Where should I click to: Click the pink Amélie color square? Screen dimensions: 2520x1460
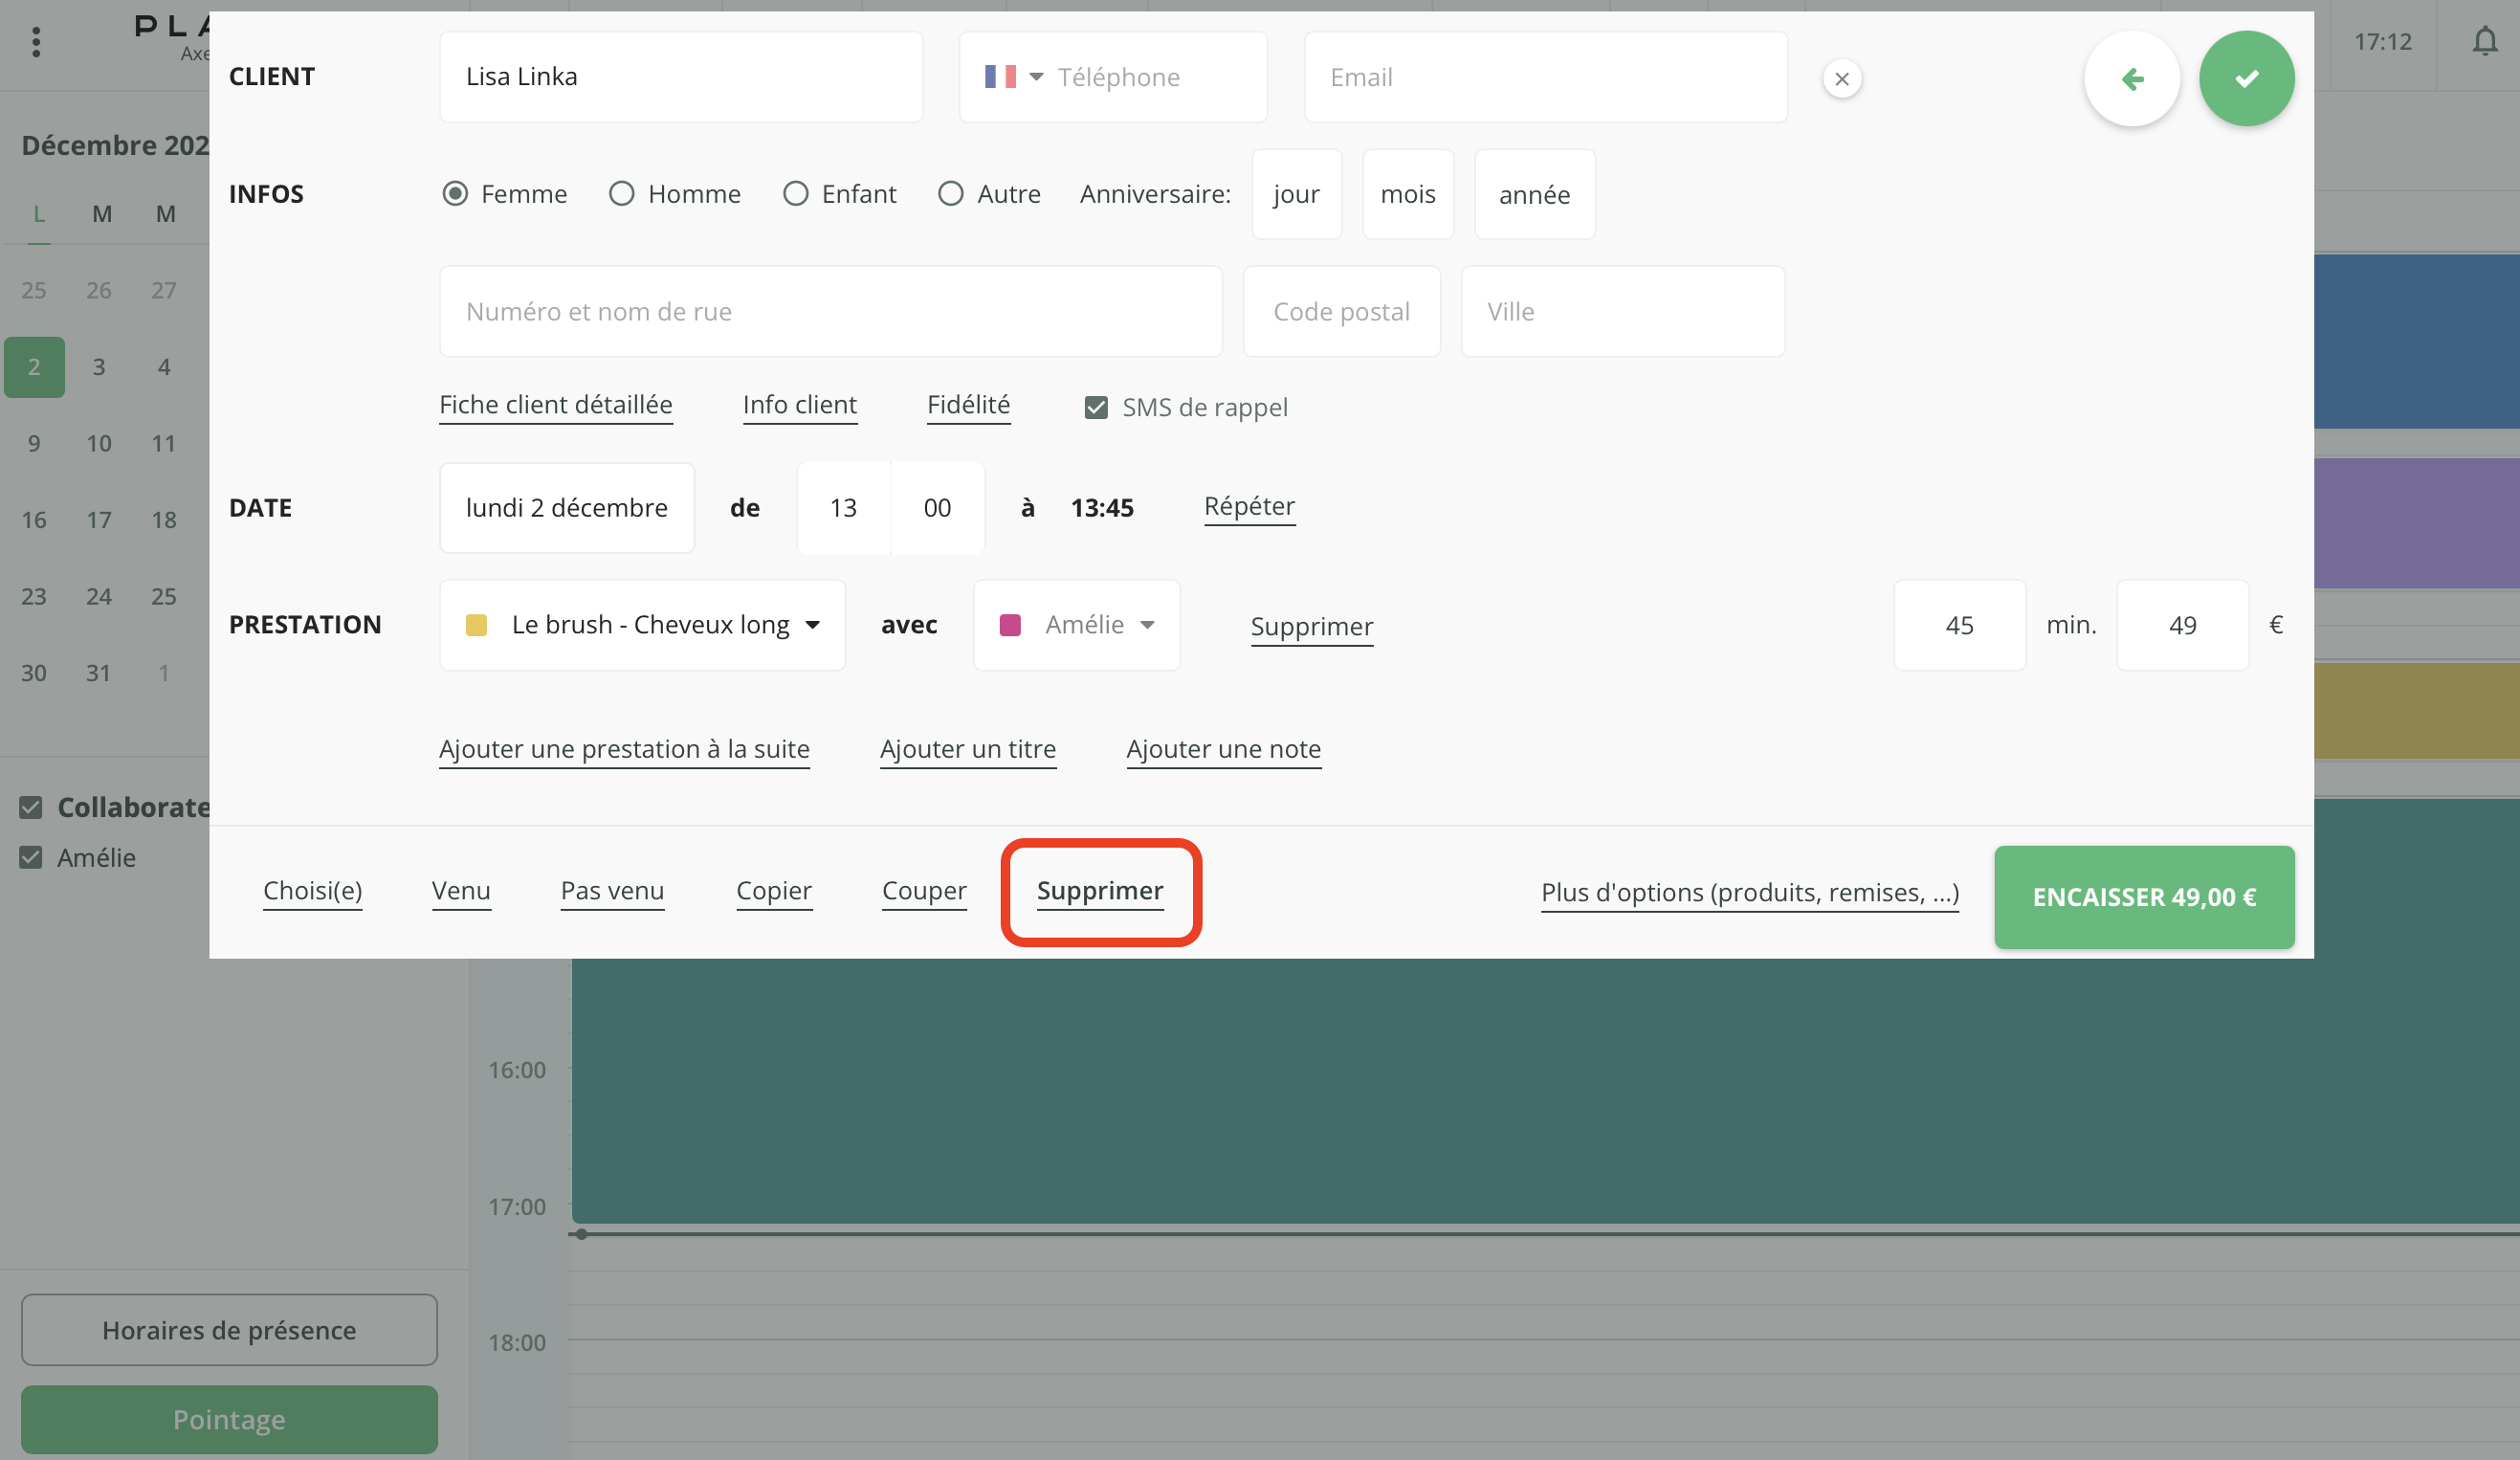click(1010, 625)
